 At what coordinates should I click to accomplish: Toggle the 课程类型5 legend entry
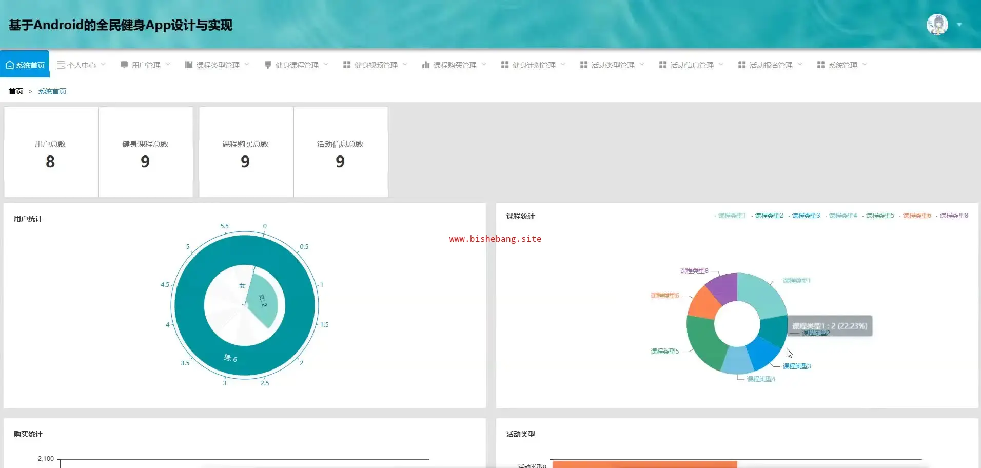click(x=878, y=216)
